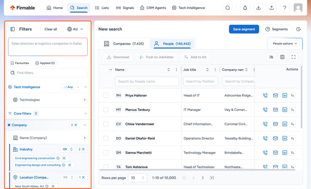The width and height of the screenshot is (311, 189).
Task: Go to Home in navigation
Action: click(x=55, y=8)
